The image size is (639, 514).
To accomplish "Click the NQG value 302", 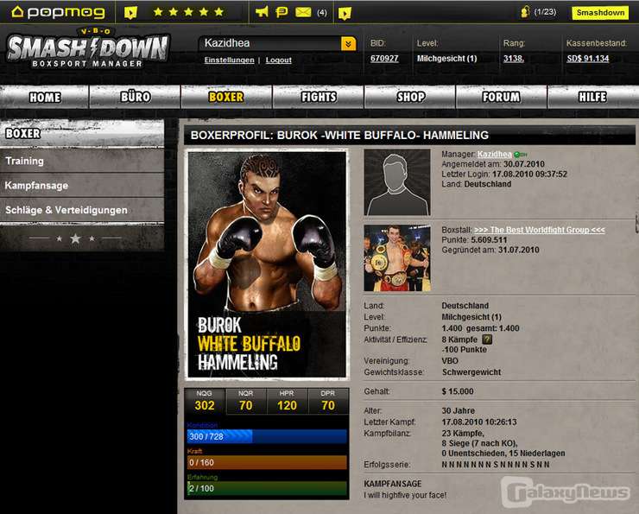I will pos(205,405).
